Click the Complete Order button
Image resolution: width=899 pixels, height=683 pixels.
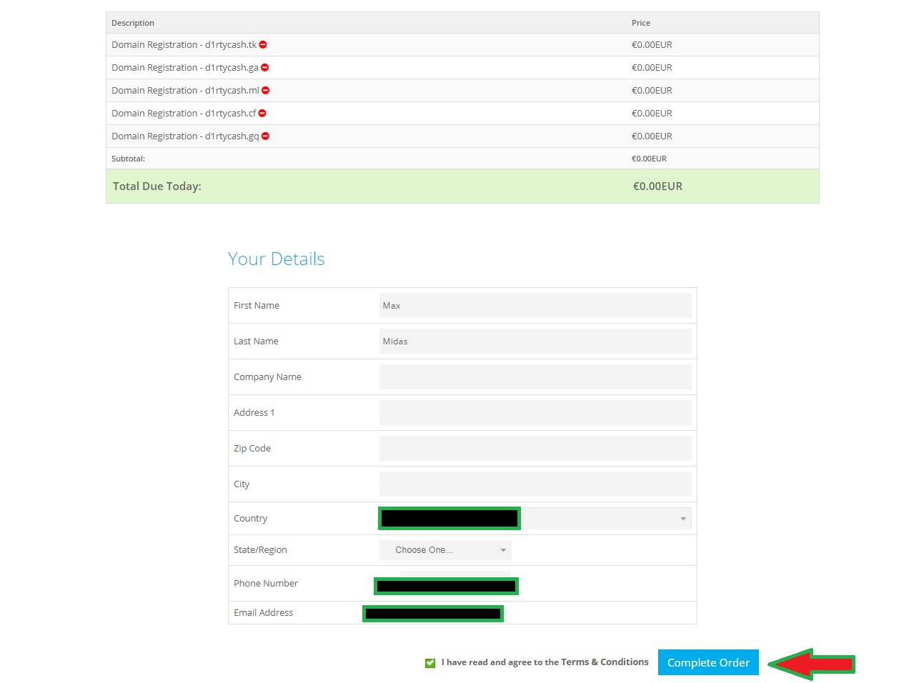[707, 663]
